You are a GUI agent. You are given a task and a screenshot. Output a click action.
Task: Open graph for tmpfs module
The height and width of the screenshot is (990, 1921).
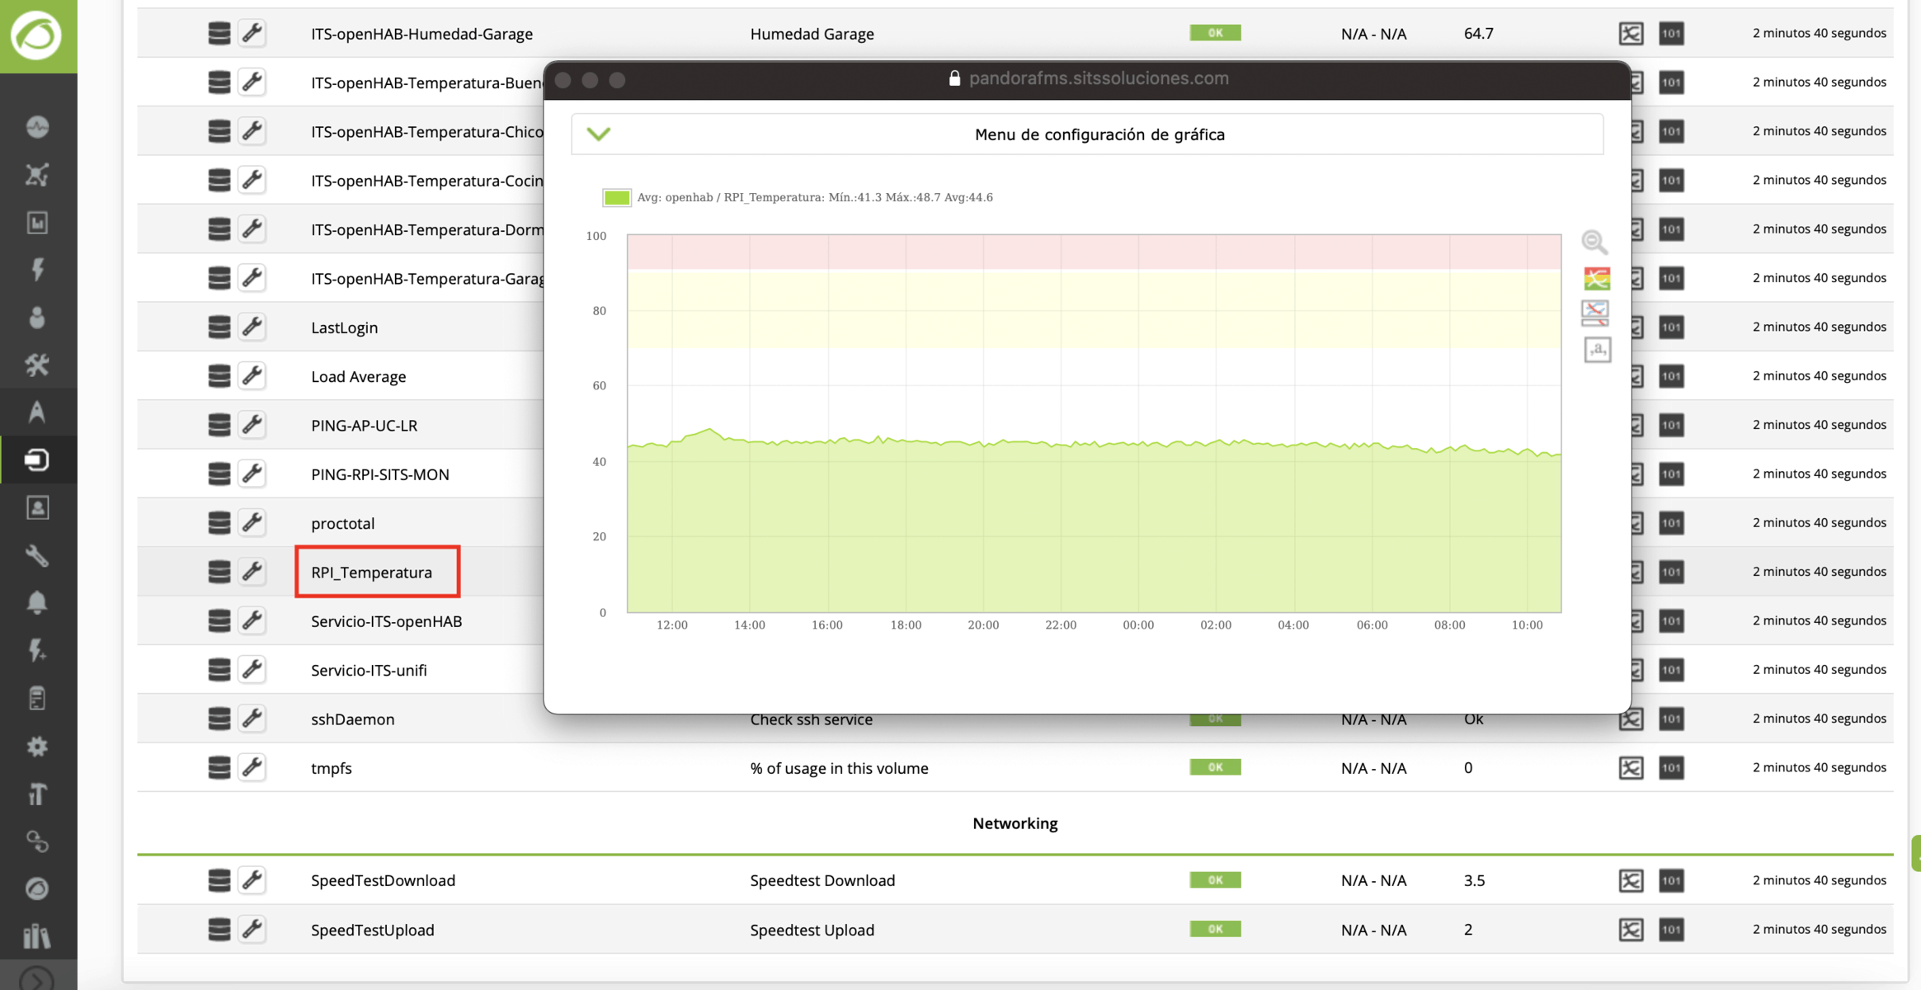(x=1631, y=768)
